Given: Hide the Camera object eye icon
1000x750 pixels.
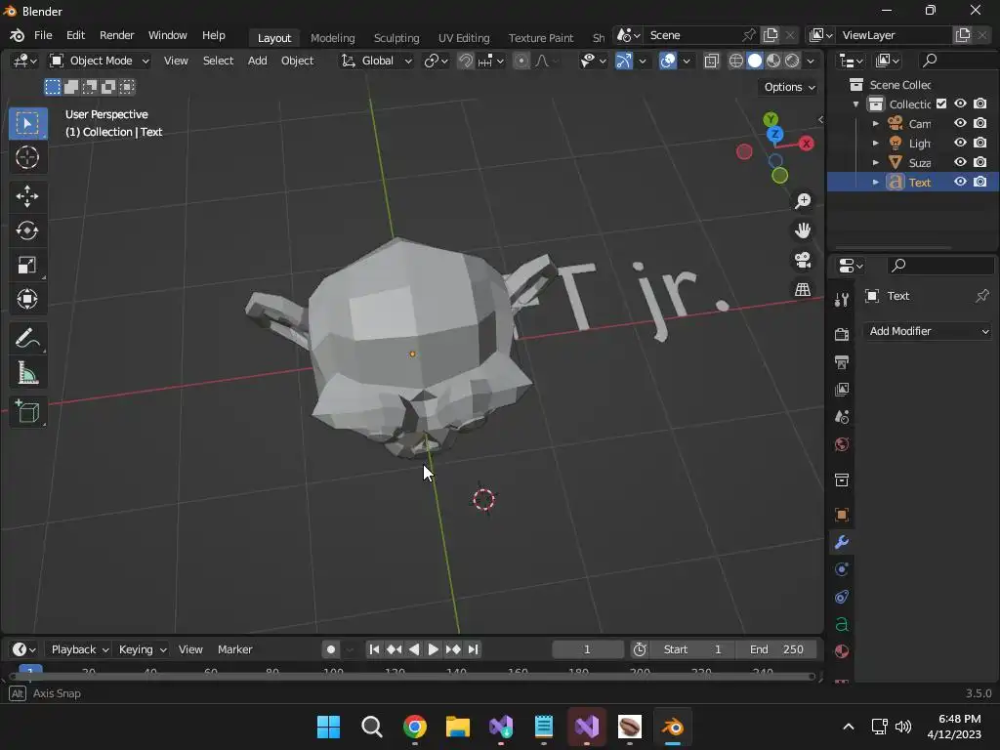Looking at the screenshot, I should tap(960, 123).
